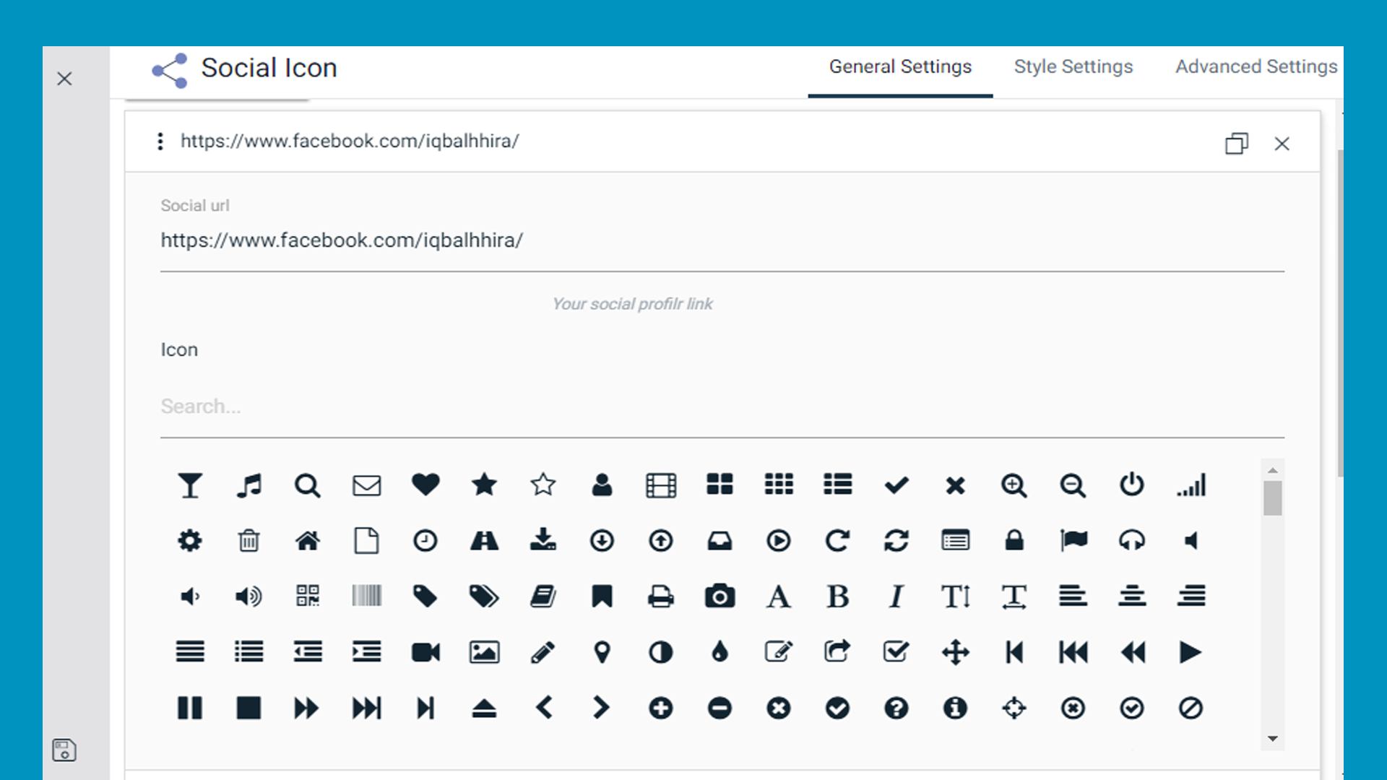Pick the envelope mail icon

click(x=366, y=485)
